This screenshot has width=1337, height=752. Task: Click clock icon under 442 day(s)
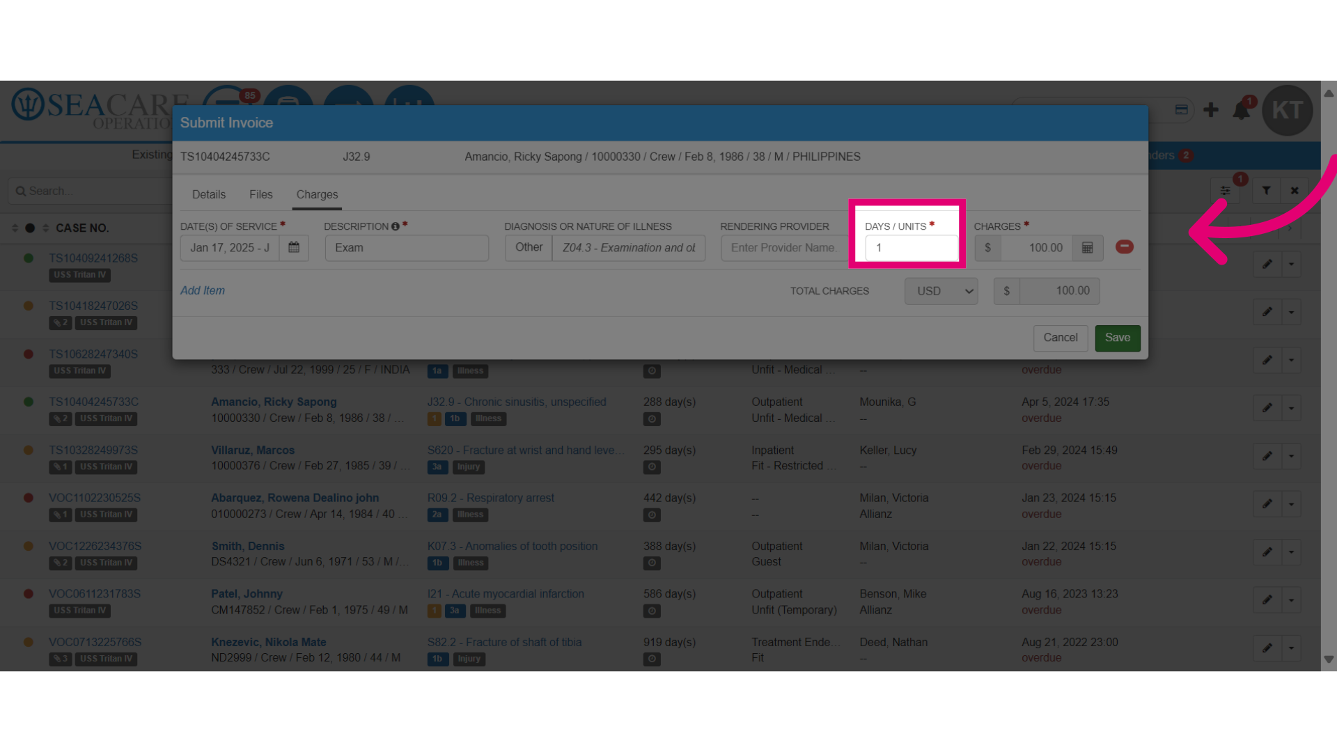click(652, 515)
